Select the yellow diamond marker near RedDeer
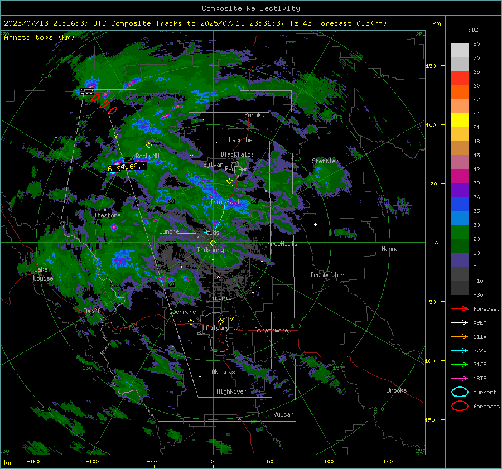Screen dimensions: 502x469 point(229,181)
